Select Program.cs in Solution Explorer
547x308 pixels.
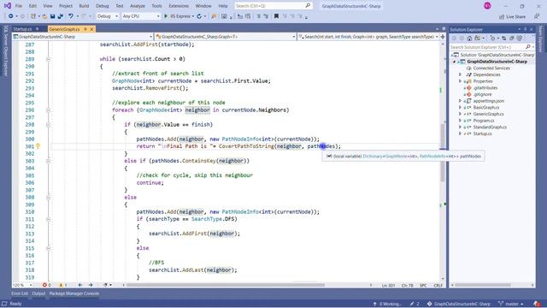(484, 121)
